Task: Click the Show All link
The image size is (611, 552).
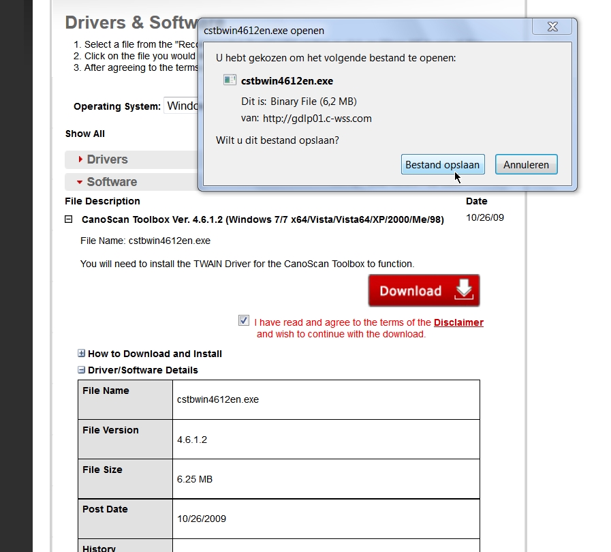Action: (85, 134)
